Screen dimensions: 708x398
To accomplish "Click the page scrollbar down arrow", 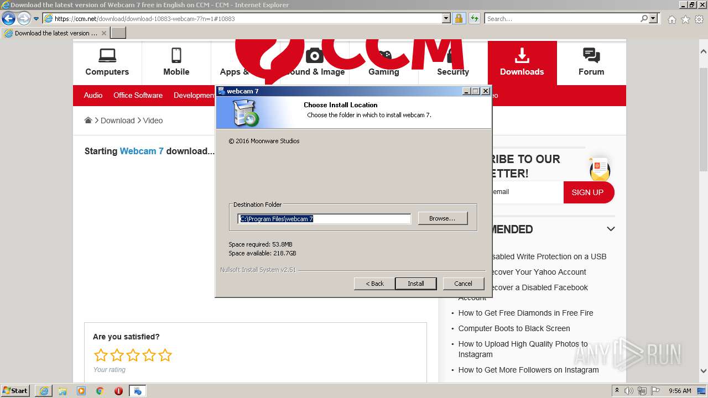I will tap(704, 371).
